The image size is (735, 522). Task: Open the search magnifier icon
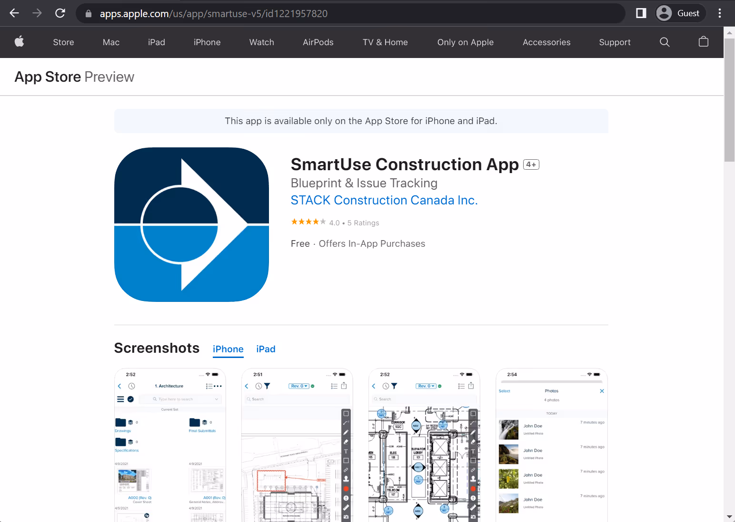[665, 42]
